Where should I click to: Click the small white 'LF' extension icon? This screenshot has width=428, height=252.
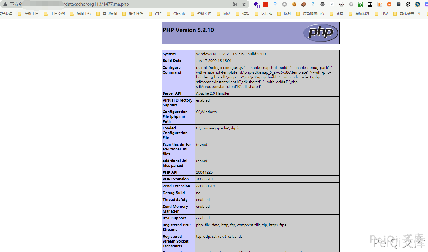coord(332,4)
